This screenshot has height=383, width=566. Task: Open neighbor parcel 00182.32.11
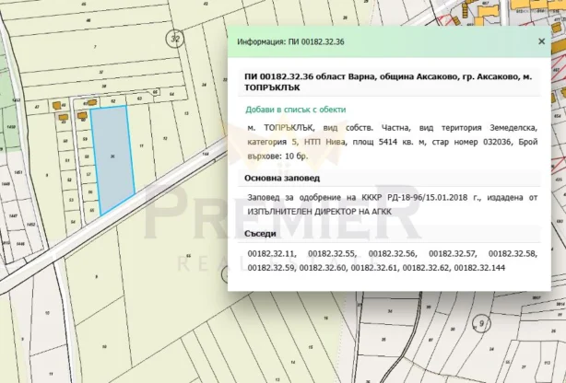[273, 252]
